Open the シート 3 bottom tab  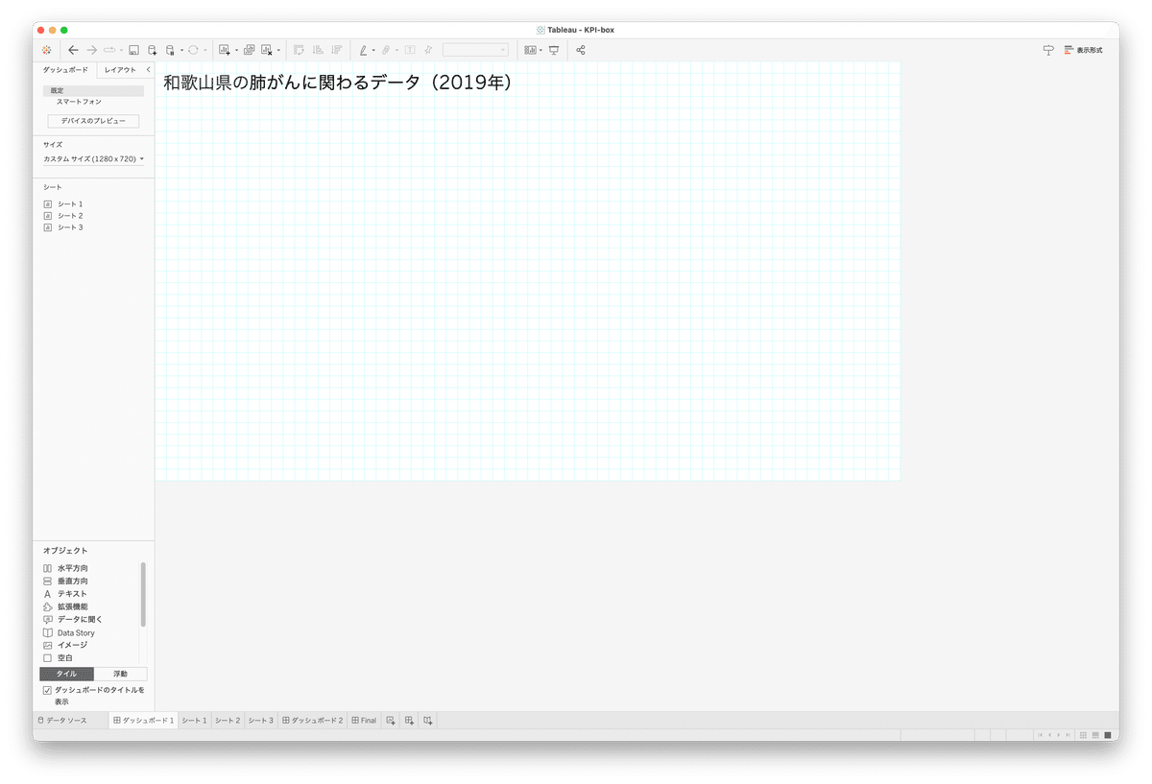pos(261,720)
